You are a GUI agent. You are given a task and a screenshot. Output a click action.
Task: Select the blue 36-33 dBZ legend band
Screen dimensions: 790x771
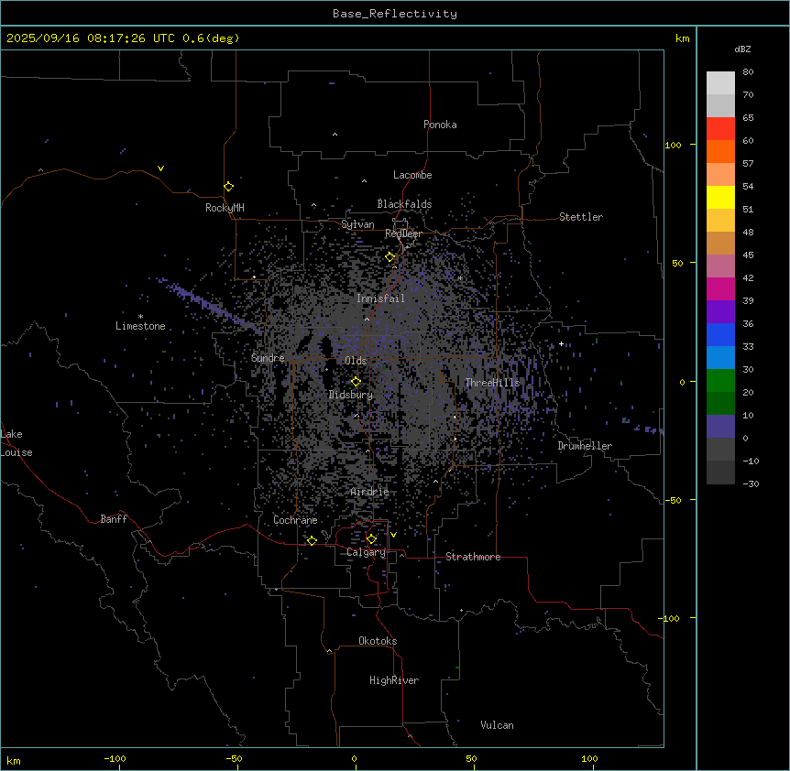click(x=720, y=334)
